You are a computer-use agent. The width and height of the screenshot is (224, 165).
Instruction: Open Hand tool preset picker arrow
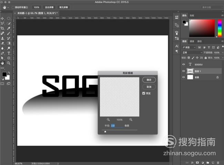[x=8, y=7]
